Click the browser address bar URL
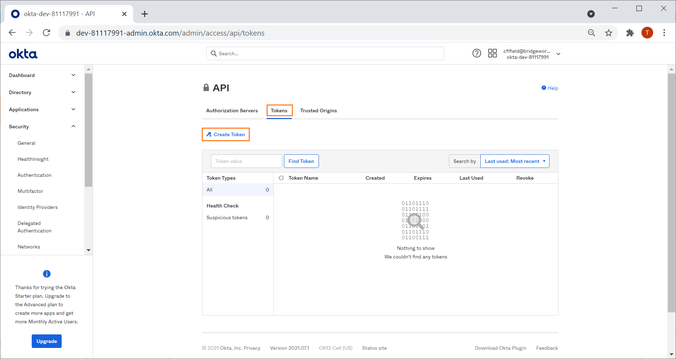The width and height of the screenshot is (676, 359). tap(170, 33)
